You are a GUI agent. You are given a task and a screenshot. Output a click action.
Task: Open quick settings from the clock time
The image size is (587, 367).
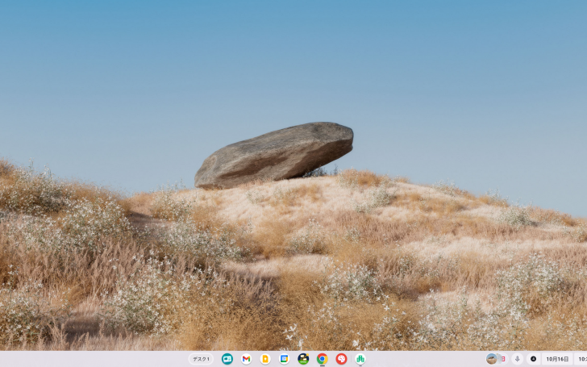pyautogui.click(x=581, y=359)
